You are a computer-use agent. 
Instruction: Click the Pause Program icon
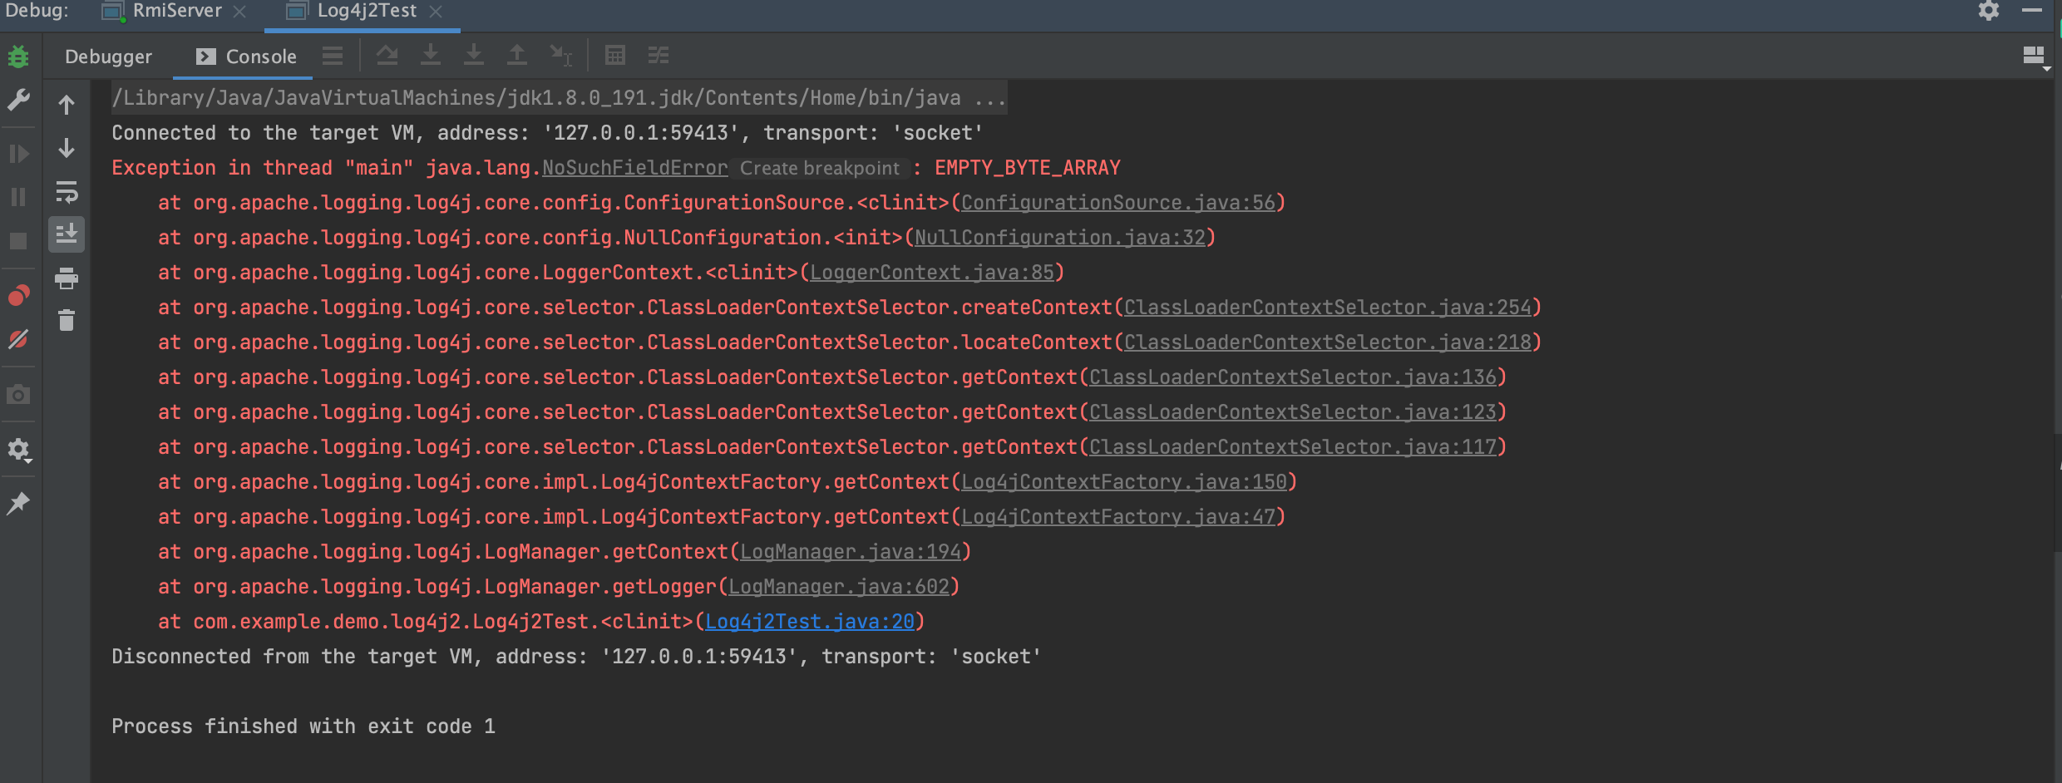coord(18,197)
